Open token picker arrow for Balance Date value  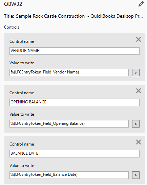pyautogui.click(x=136, y=175)
